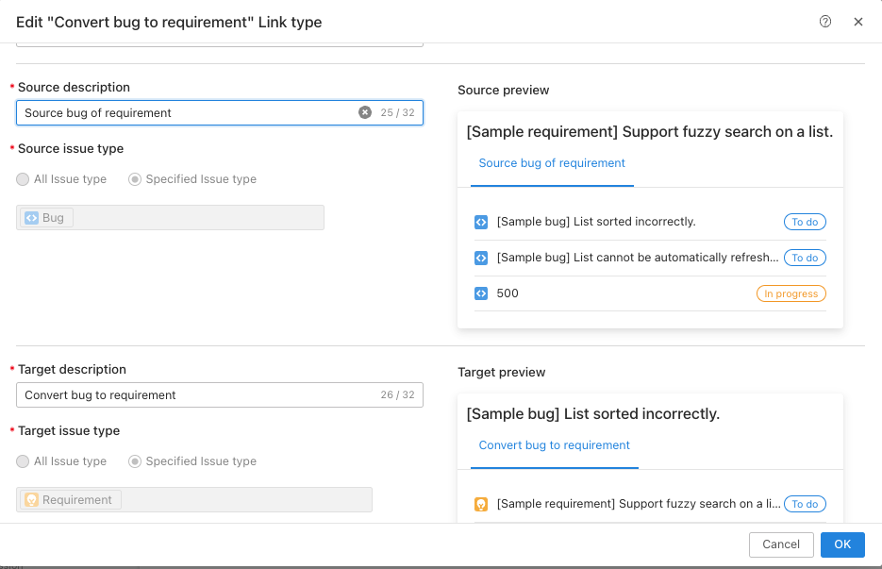This screenshot has height=569, width=882.
Task: Open the Source issue type Bug selector
Action: tap(170, 218)
